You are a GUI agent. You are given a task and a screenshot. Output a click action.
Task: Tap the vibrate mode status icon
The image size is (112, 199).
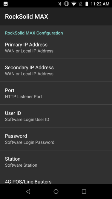pyautogui.click(x=67, y=4)
